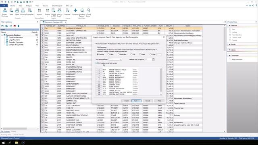258x145 pixels.
Task: Click the Working Papers icon
Action: pos(82,12)
